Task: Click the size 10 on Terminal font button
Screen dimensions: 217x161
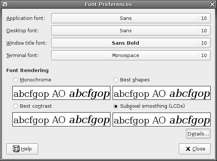Action: click(204, 56)
